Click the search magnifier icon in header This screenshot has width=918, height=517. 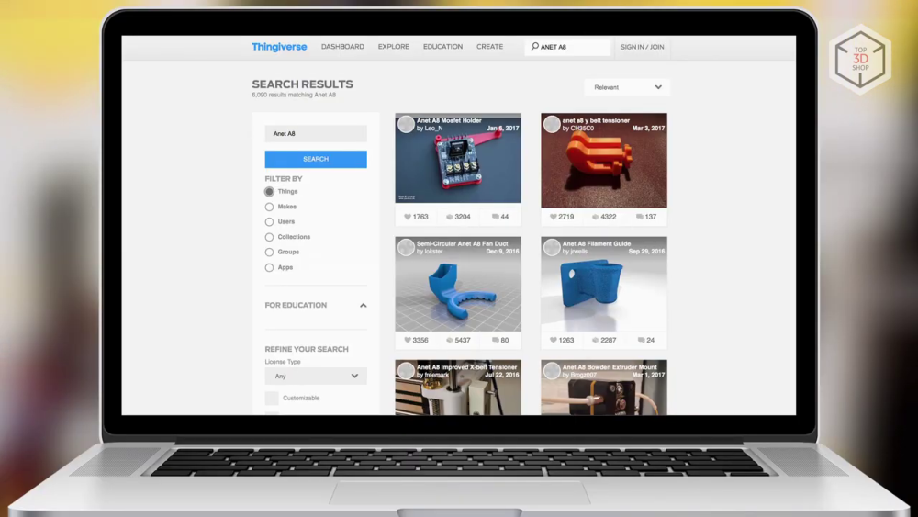click(534, 46)
